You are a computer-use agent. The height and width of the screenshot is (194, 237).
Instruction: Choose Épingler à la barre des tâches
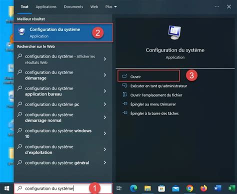point(154,113)
